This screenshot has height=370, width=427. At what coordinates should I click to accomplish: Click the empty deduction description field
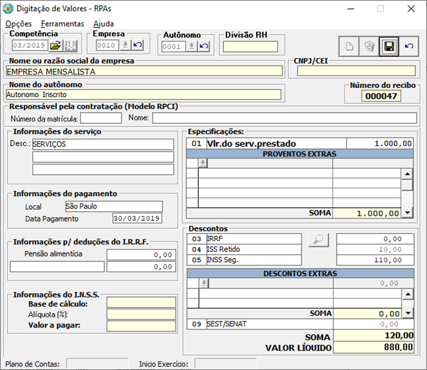pyautogui.click(x=57, y=267)
